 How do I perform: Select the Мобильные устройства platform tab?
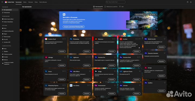click(111, 7)
